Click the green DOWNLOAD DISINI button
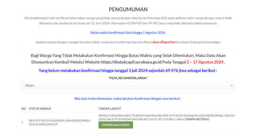The width and height of the screenshot is (255, 134). click(116, 125)
